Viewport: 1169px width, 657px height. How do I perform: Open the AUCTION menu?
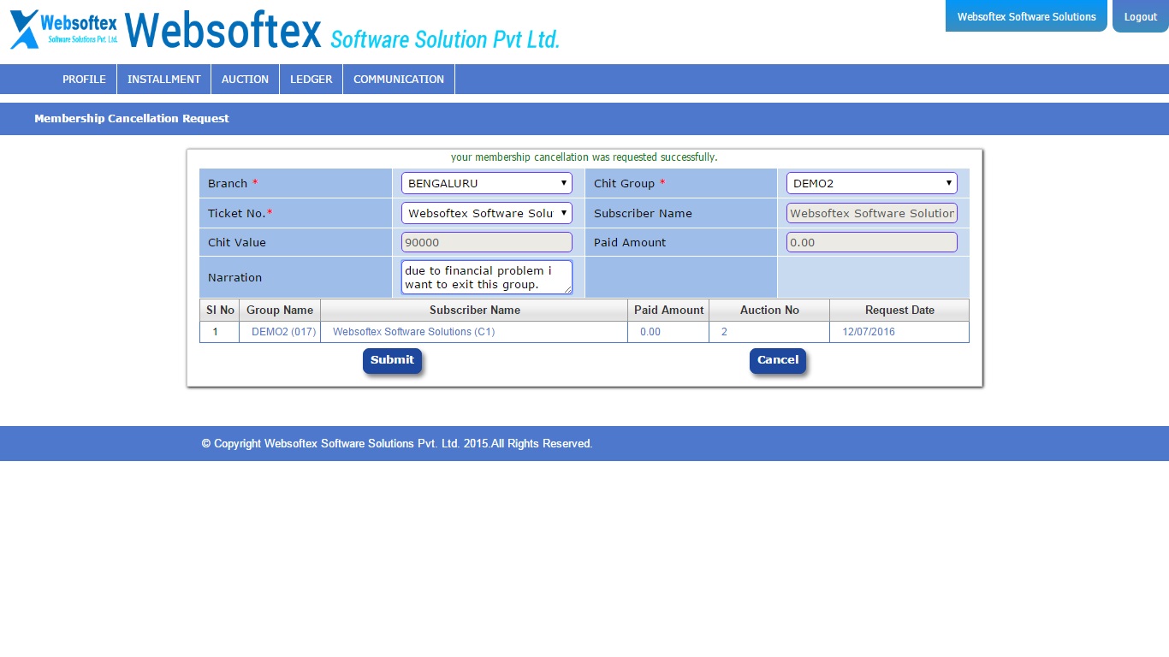[x=245, y=79]
